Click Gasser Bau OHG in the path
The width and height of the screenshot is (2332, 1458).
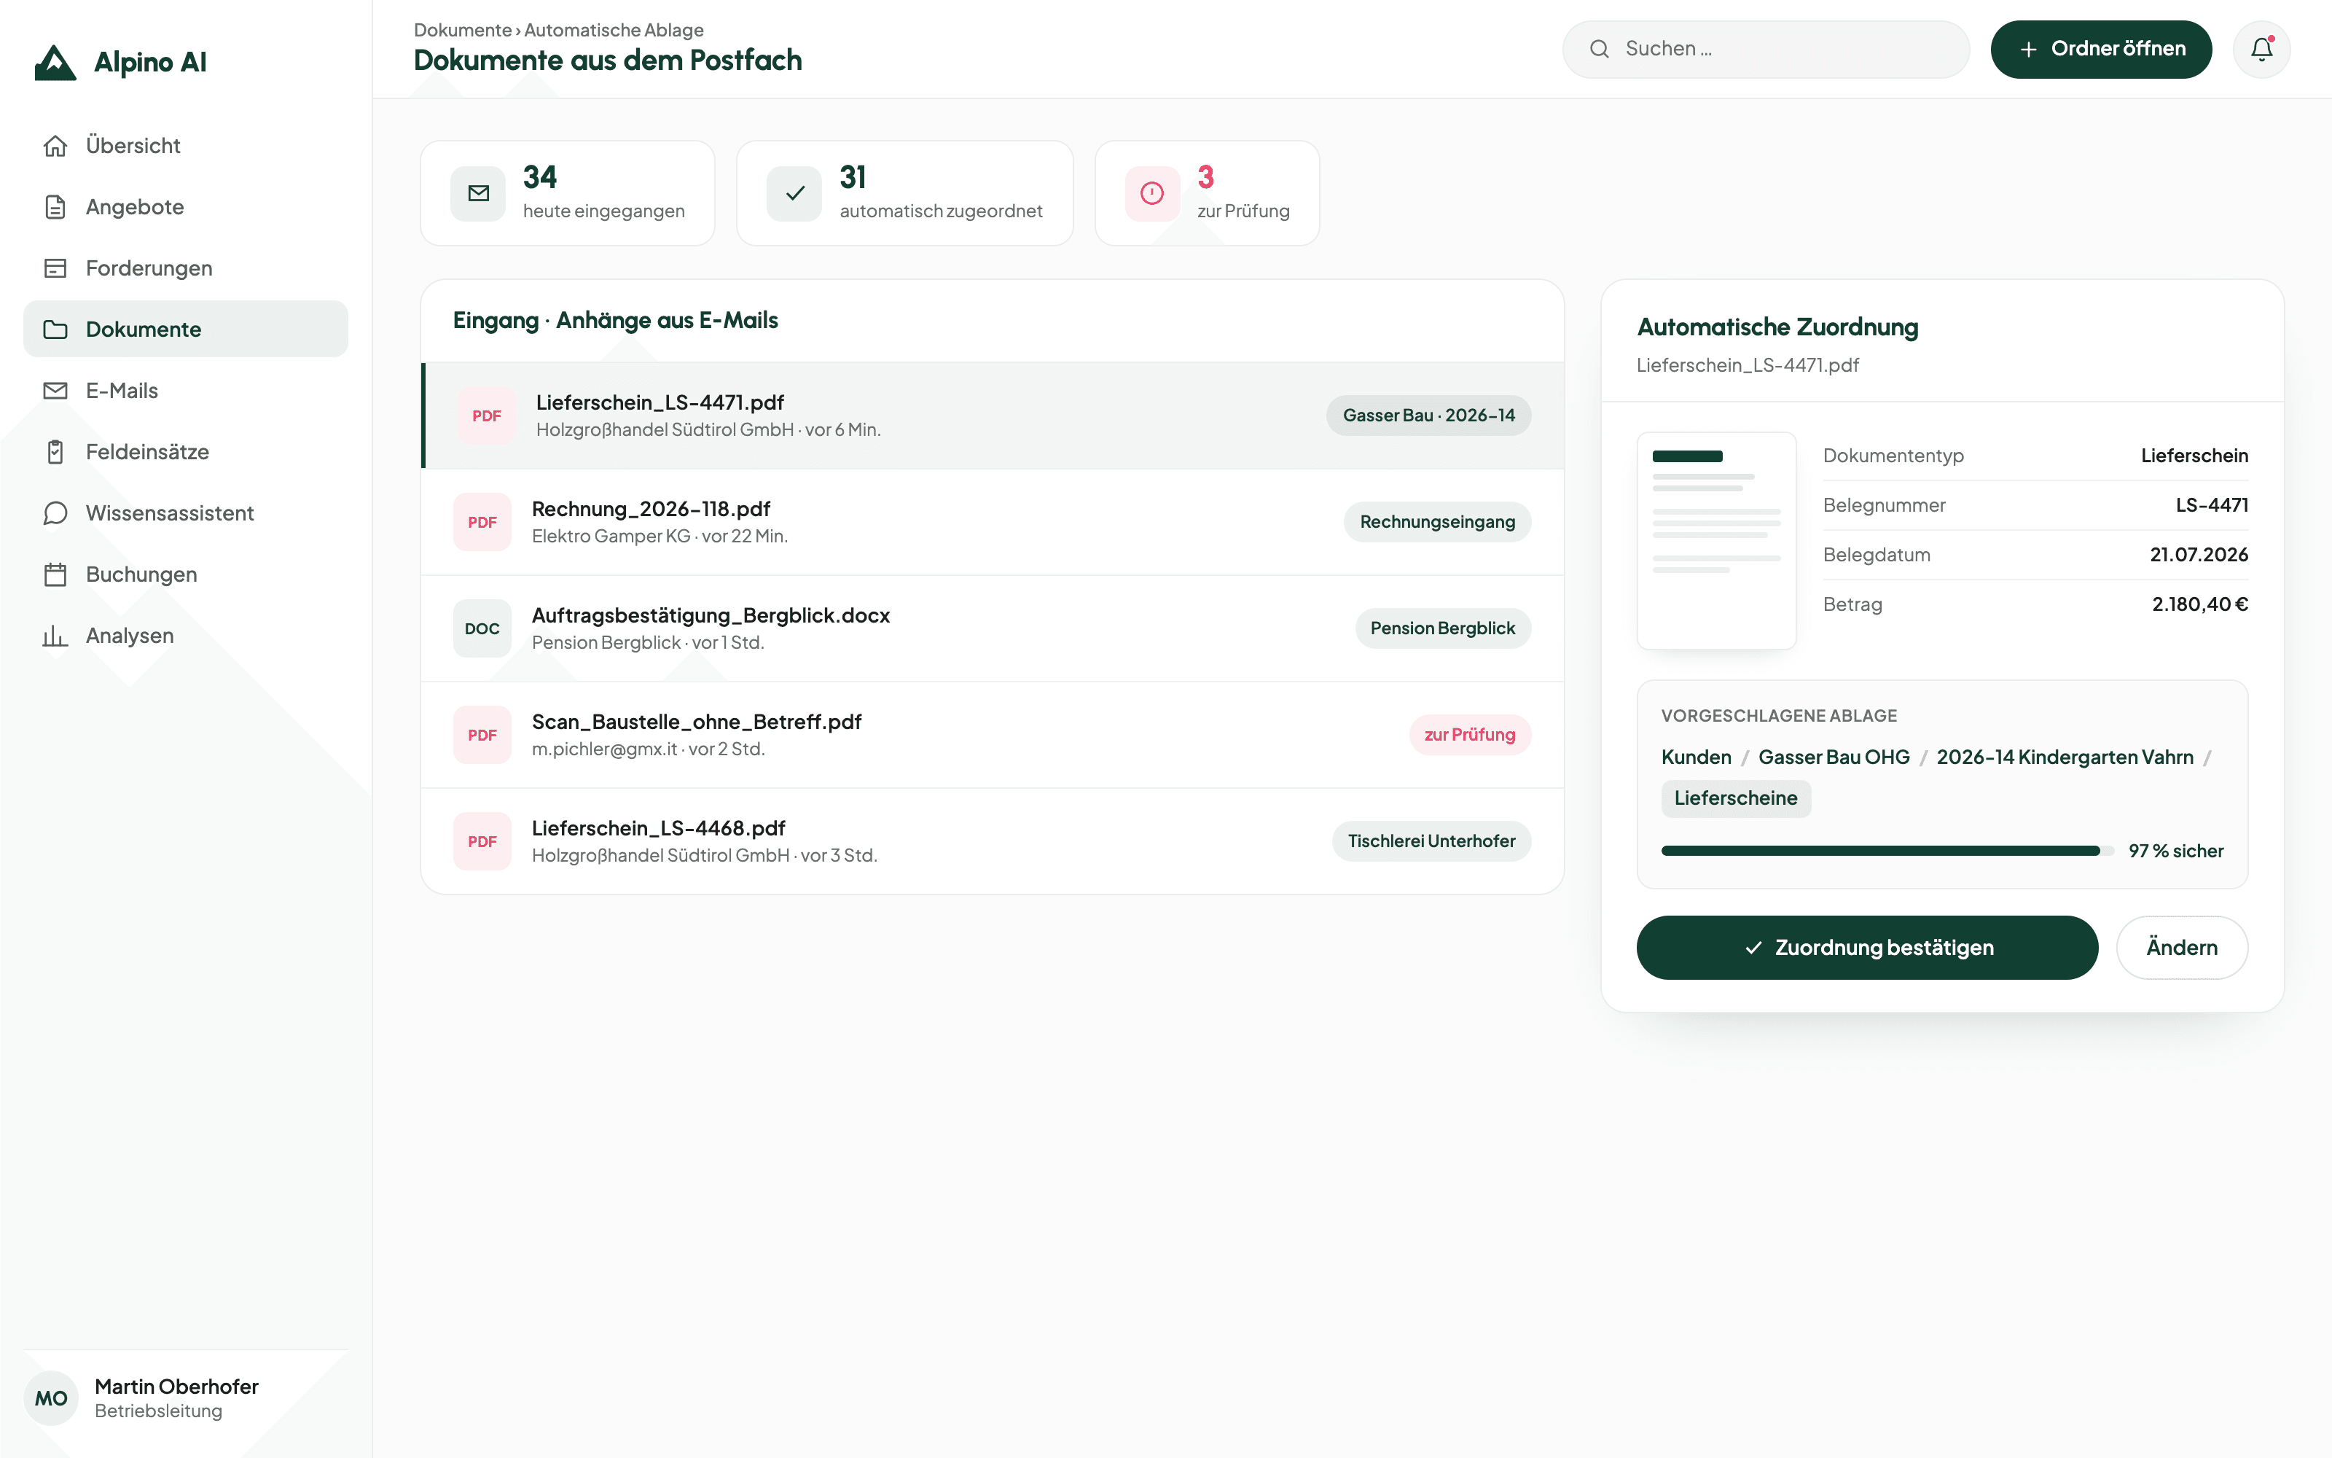pos(1834,757)
